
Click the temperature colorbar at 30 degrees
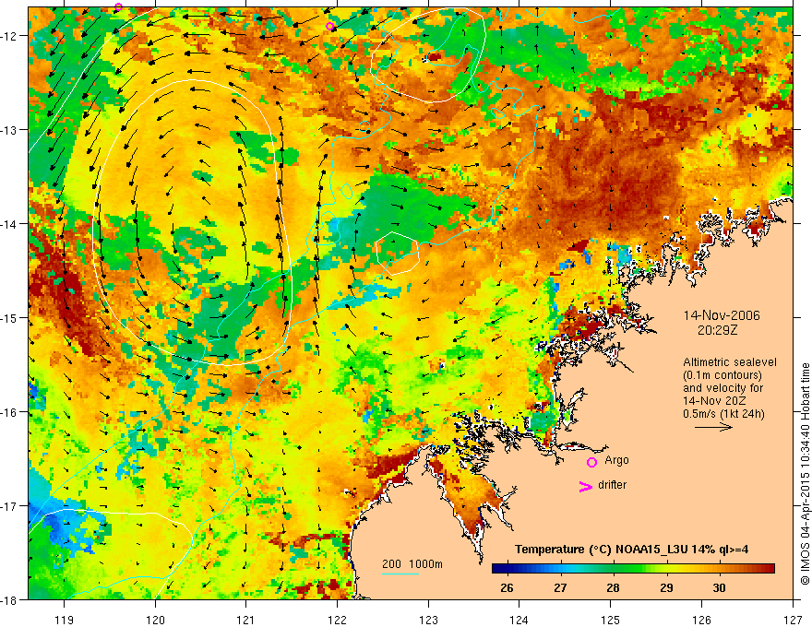(x=719, y=569)
